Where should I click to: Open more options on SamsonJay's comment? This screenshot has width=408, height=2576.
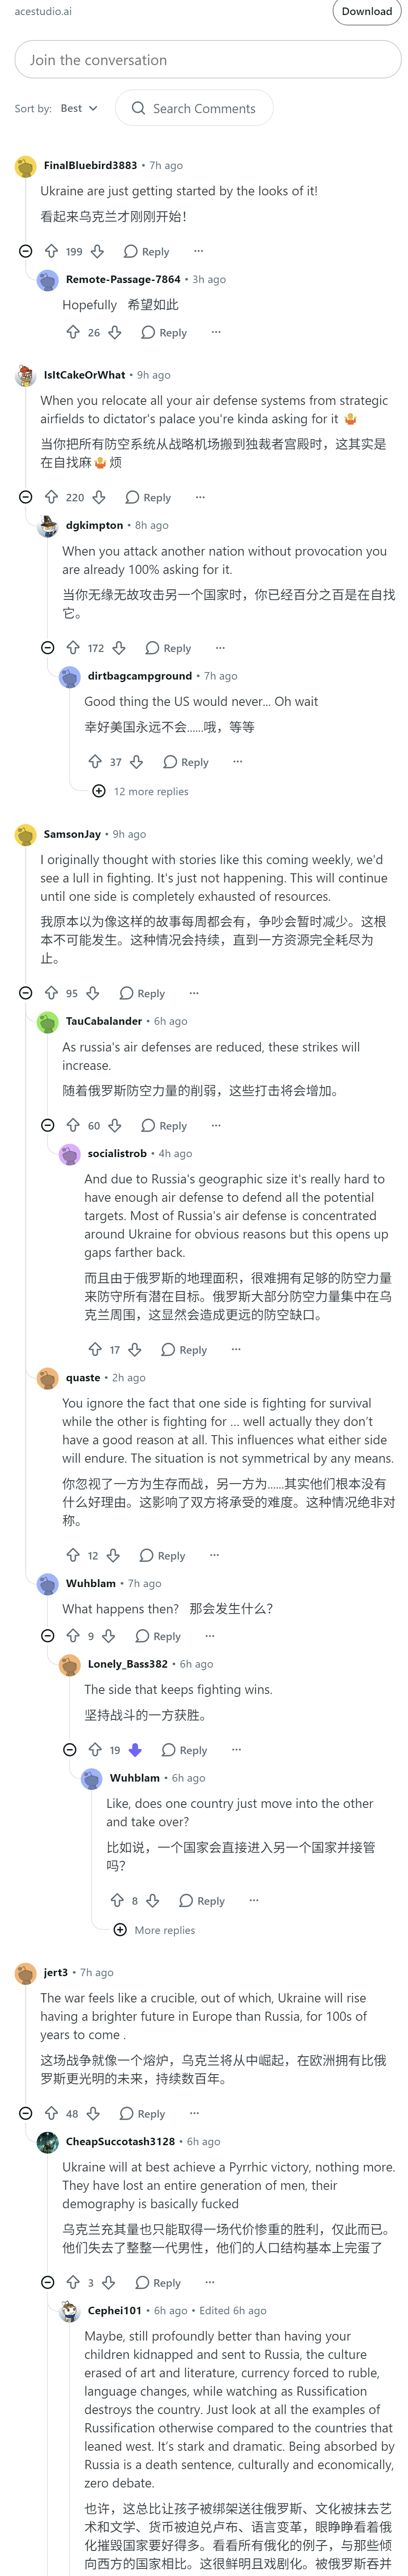click(194, 993)
